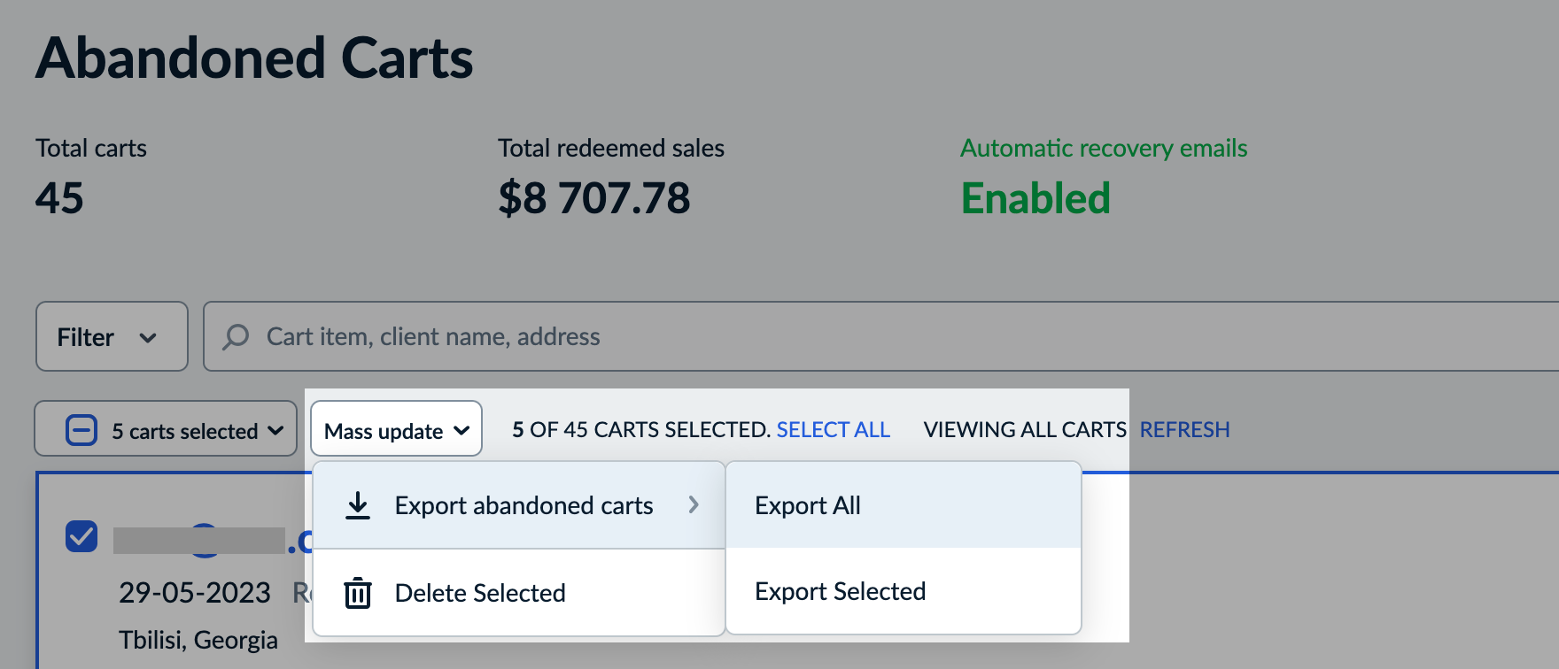Select Delete Selected from Mass update menu

pyautogui.click(x=480, y=593)
